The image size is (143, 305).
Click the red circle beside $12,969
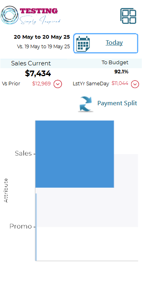[58, 84]
